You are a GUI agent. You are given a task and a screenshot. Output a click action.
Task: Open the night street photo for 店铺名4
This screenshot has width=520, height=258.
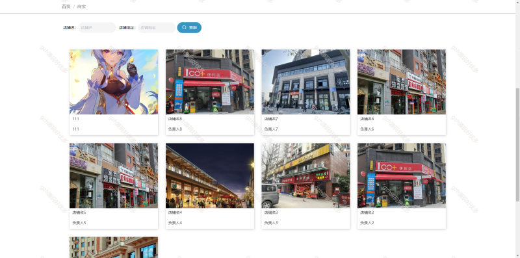click(x=210, y=175)
